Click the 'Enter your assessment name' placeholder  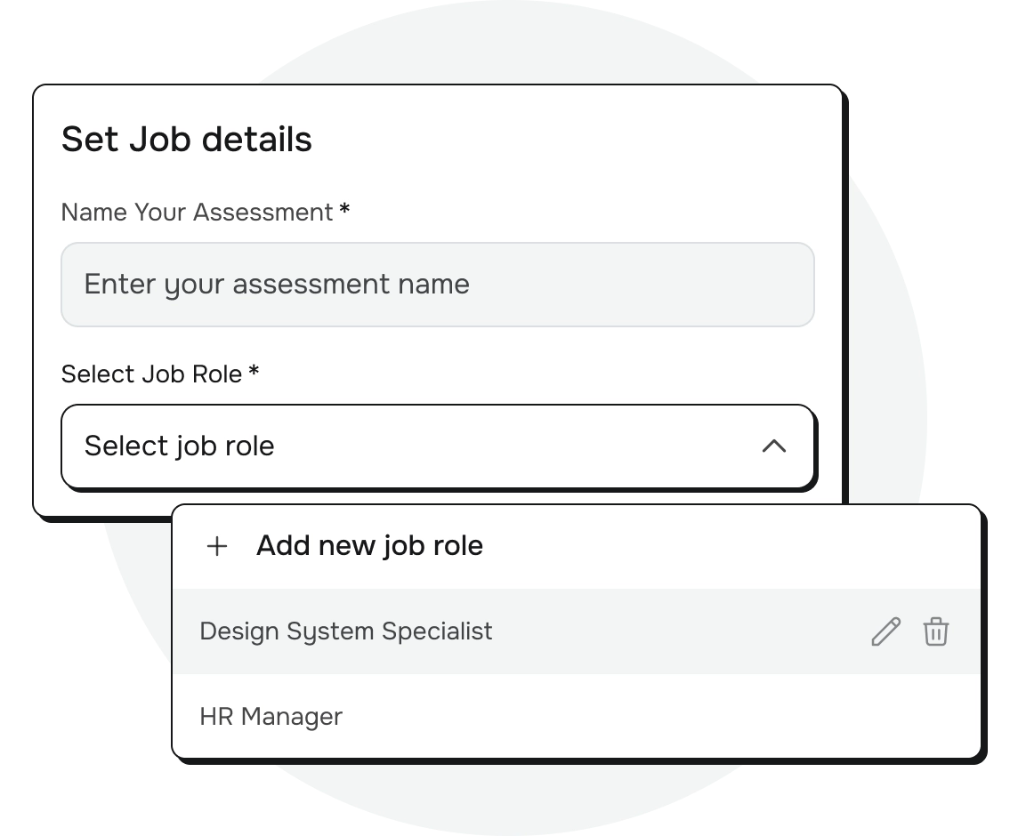pos(277,285)
